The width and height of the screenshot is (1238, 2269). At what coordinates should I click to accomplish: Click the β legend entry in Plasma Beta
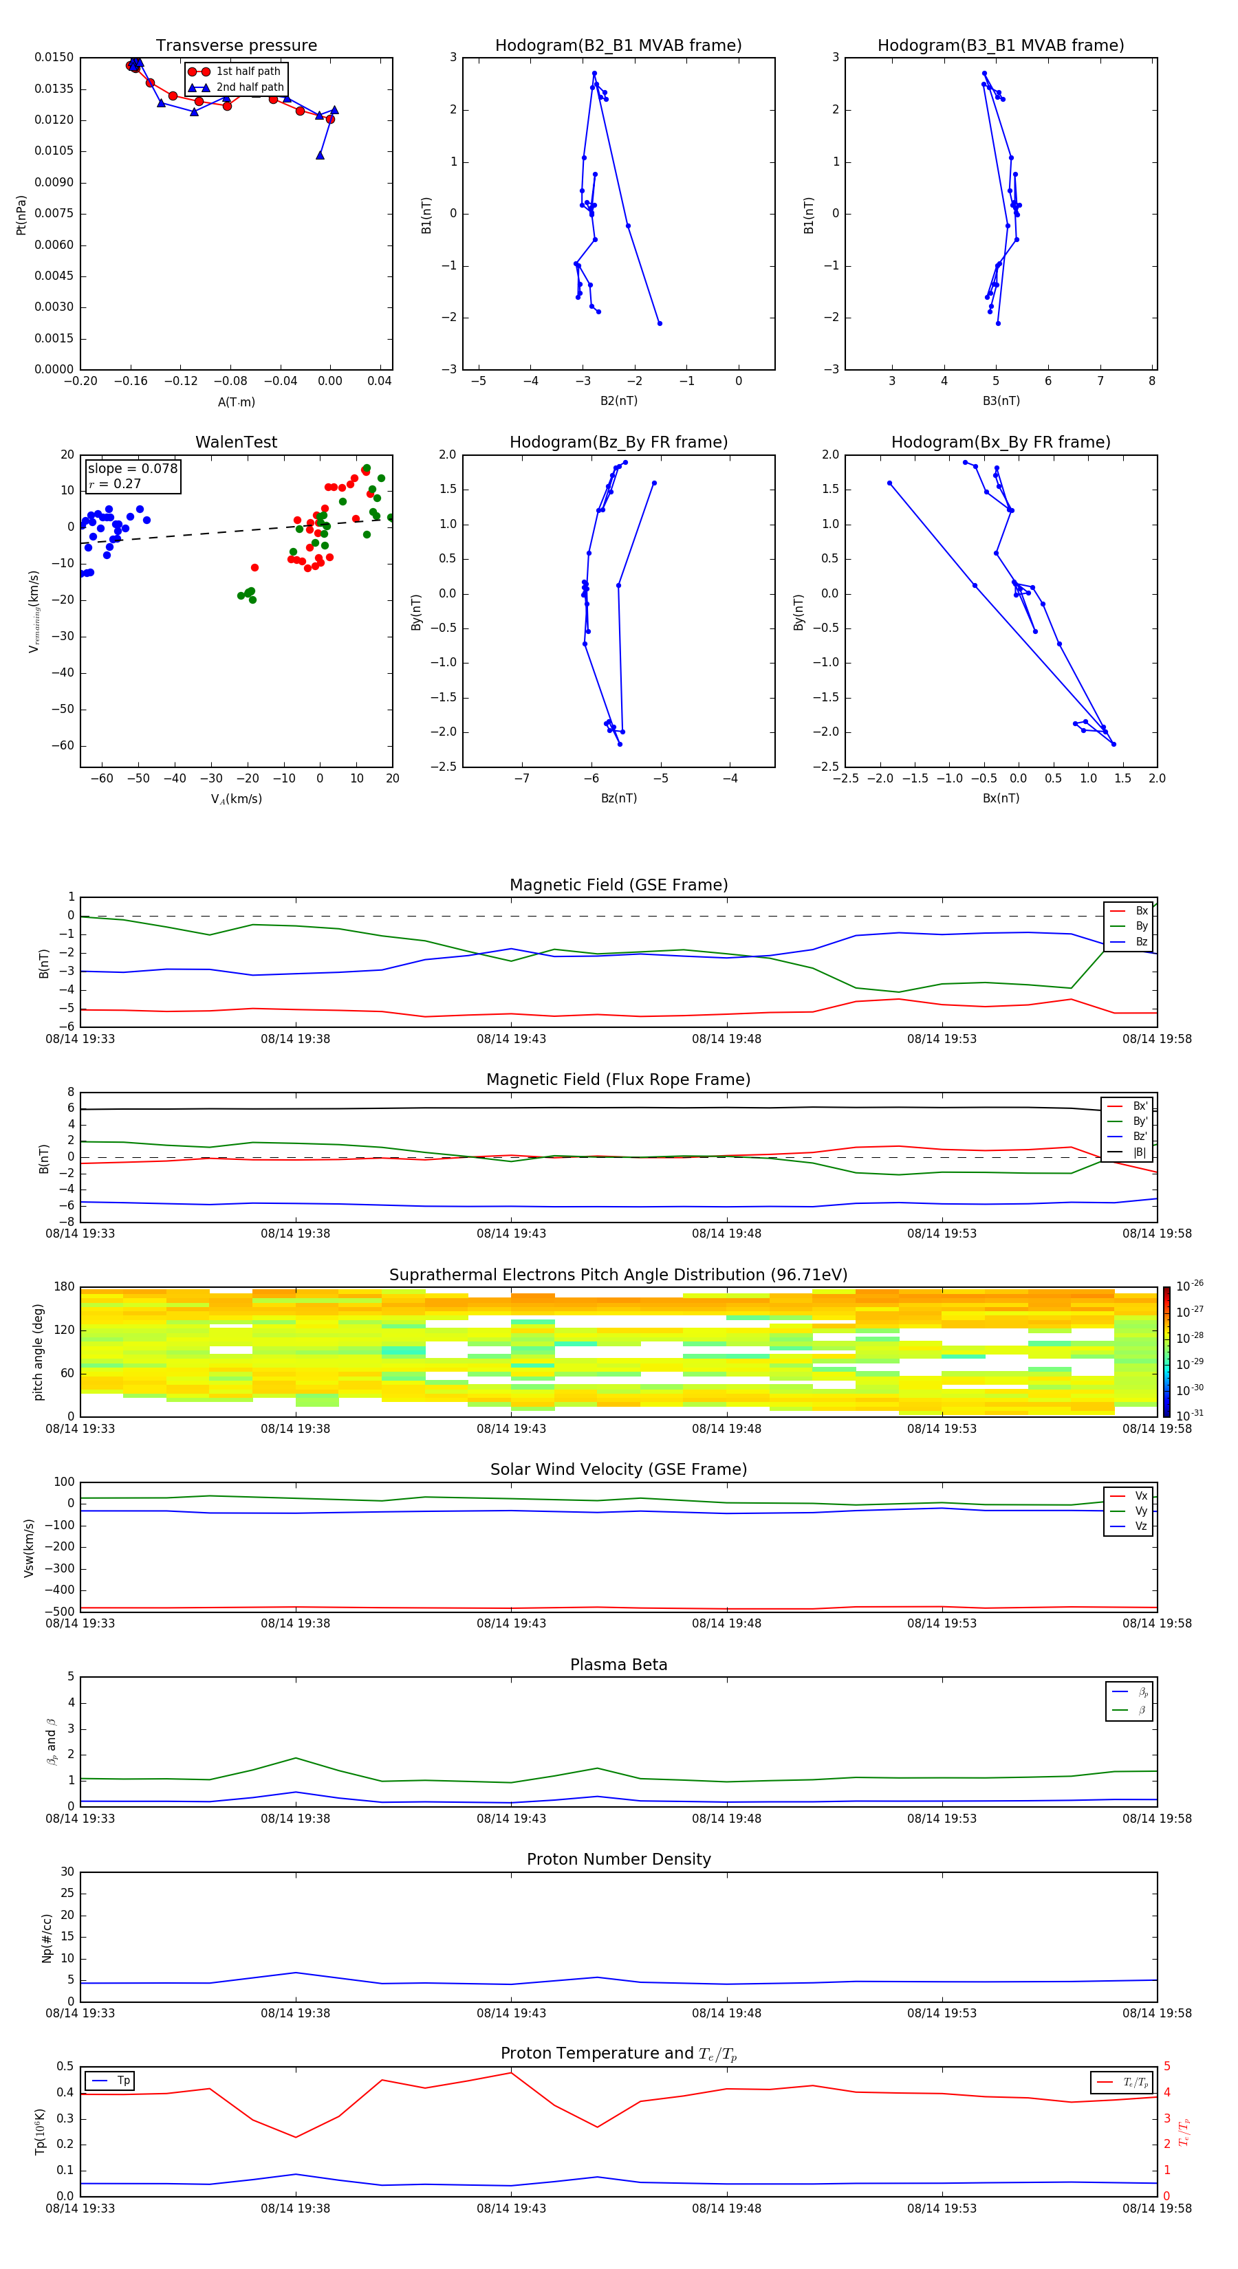(x=1129, y=1710)
